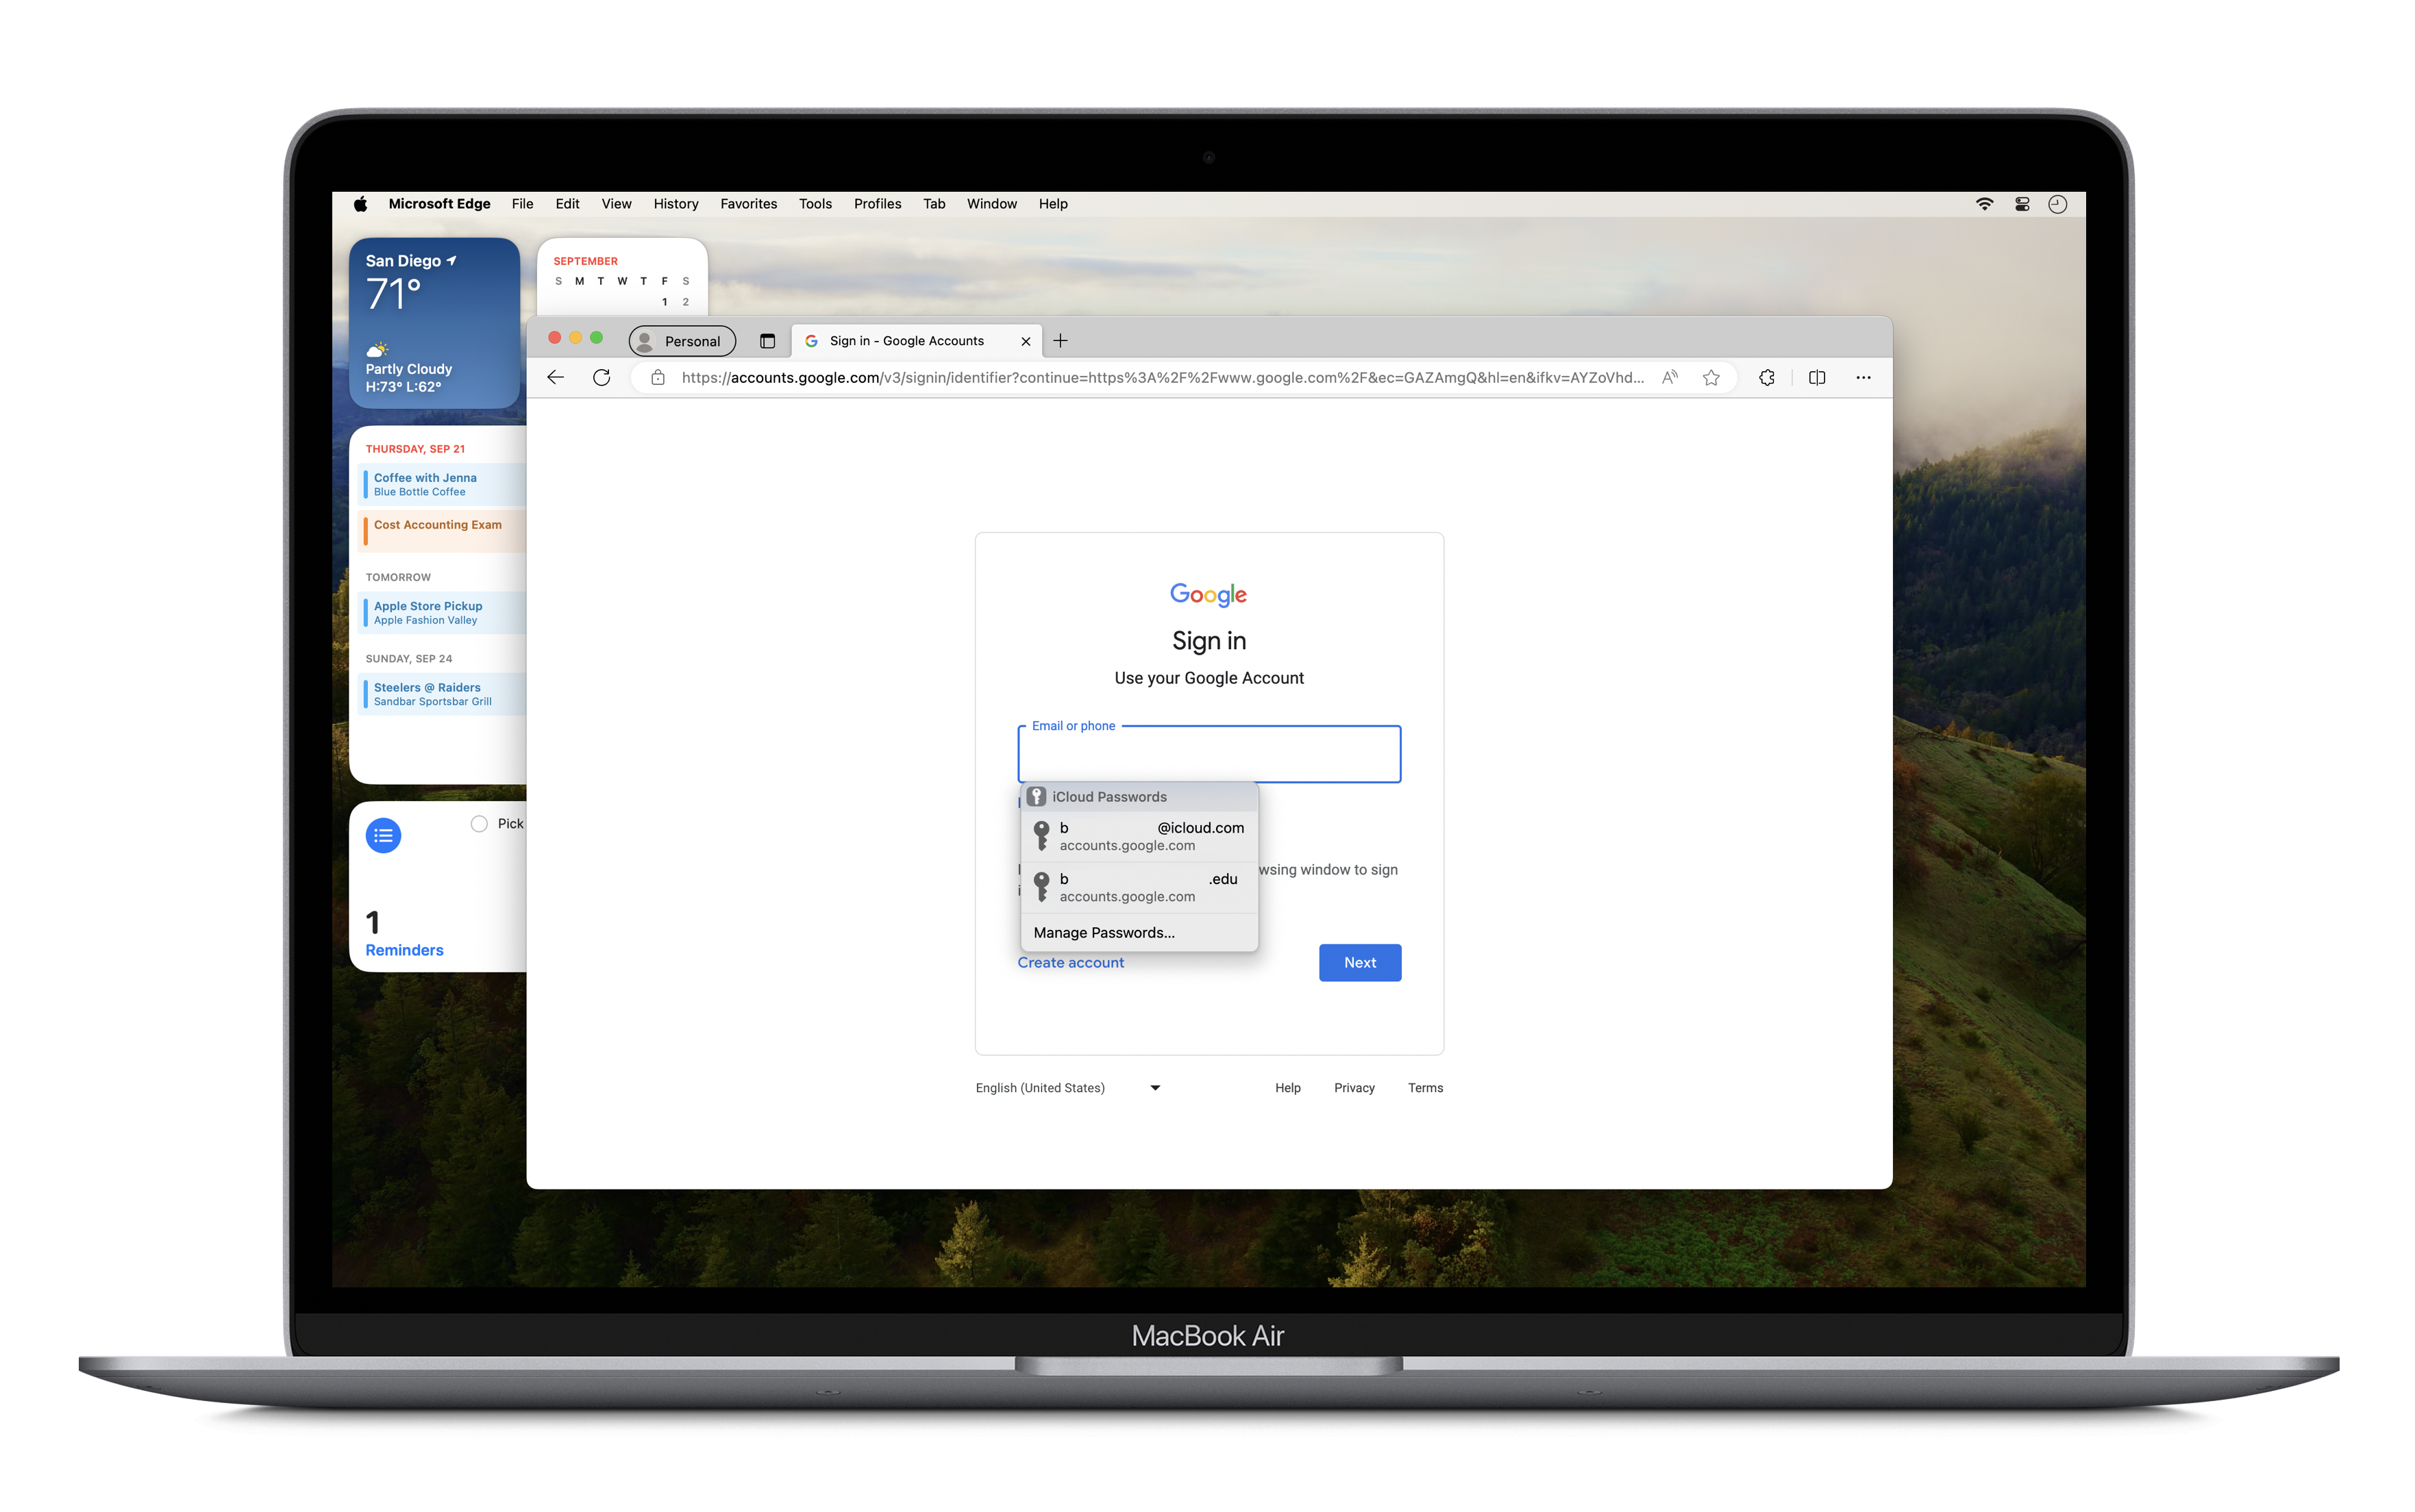The image size is (2415, 1512).
Task: Select the @icloud.com saved password entry
Action: (x=1139, y=836)
